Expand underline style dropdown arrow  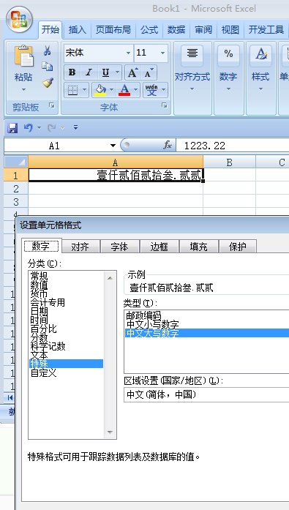(x=117, y=72)
